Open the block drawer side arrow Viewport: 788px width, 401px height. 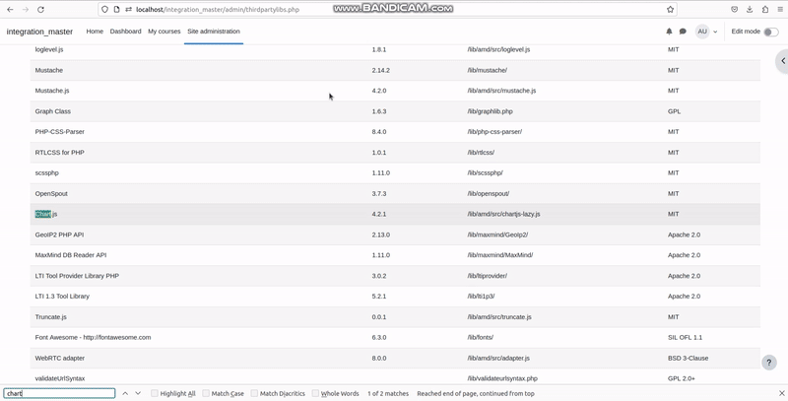tap(782, 61)
